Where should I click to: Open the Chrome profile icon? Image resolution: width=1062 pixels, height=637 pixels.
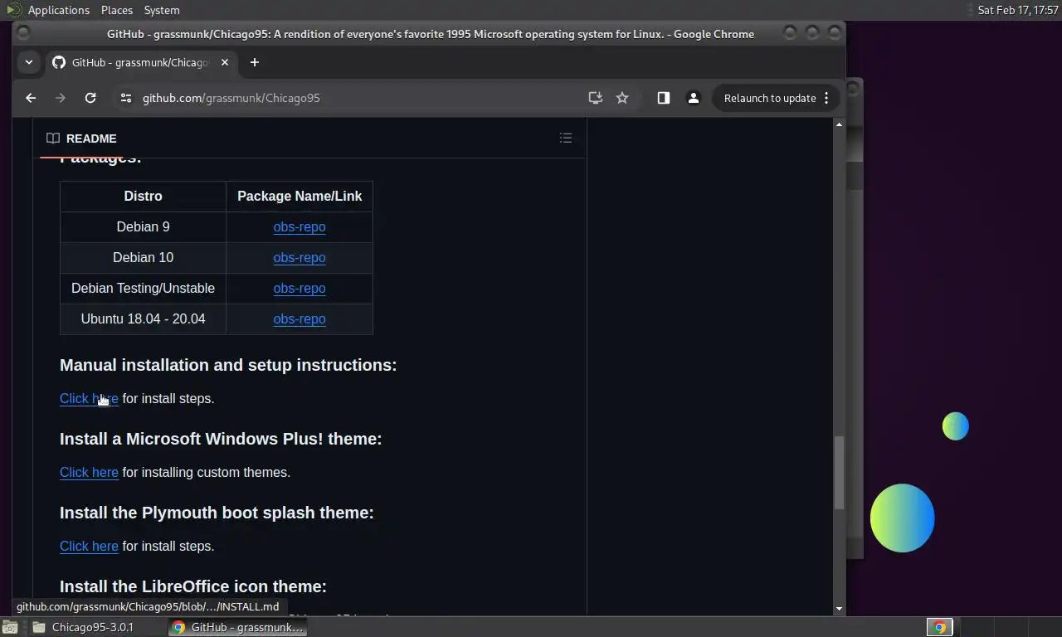pos(693,98)
